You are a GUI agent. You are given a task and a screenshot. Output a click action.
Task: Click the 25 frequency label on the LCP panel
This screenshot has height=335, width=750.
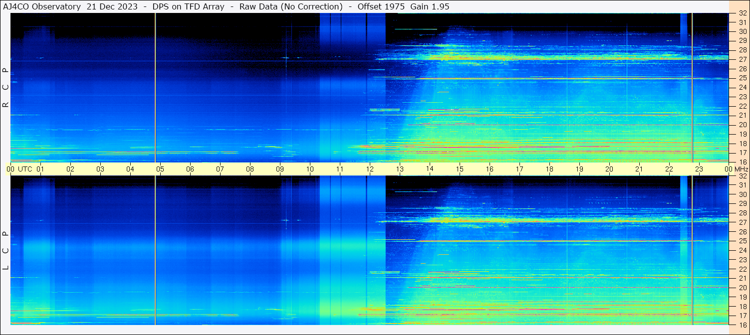(743, 241)
